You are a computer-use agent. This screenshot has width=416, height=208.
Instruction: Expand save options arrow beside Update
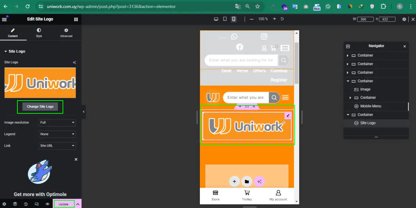click(x=78, y=204)
